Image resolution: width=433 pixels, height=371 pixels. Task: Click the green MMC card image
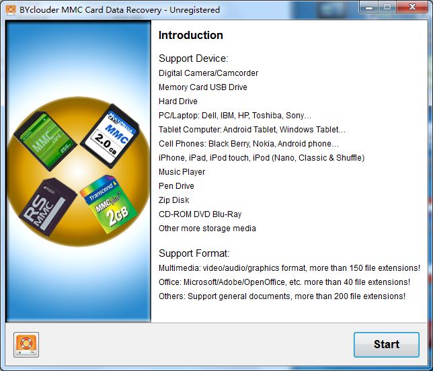coord(45,142)
